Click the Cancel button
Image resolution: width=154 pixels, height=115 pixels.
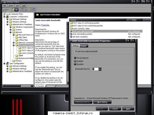[x=115, y=109]
